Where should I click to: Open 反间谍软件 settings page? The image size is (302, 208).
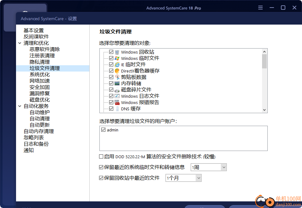point(36,37)
